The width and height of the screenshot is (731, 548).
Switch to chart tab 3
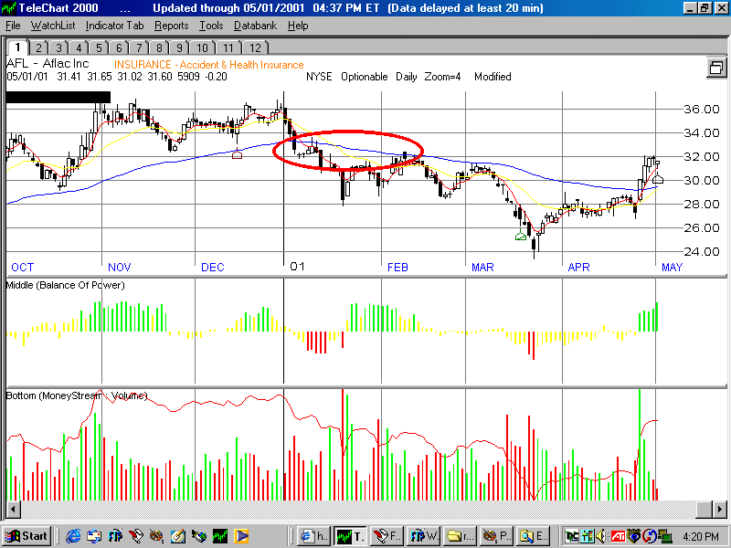click(x=58, y=48)
